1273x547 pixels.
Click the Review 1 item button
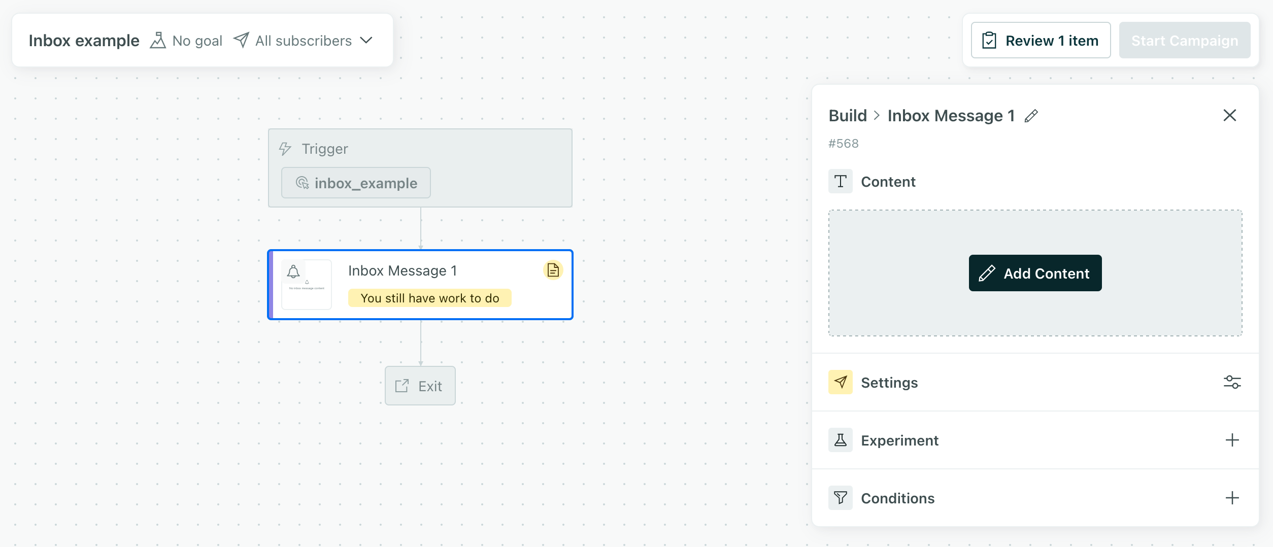click(1040, 40)
